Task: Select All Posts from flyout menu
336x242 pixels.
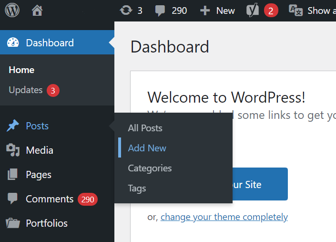Action: tap(145, 128)
